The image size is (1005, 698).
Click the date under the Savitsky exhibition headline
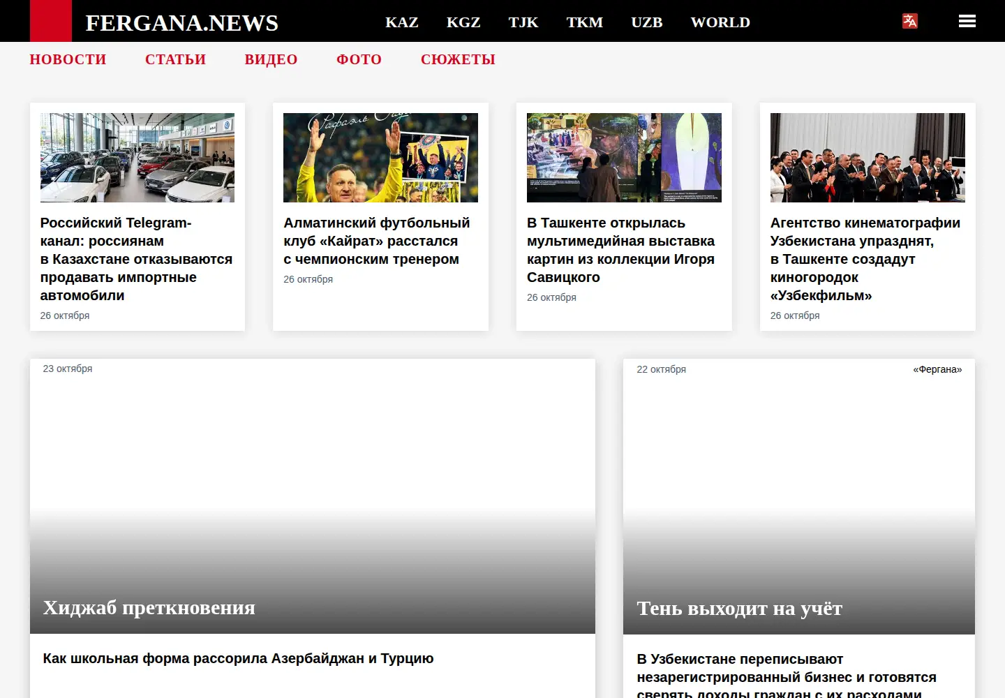552,297
